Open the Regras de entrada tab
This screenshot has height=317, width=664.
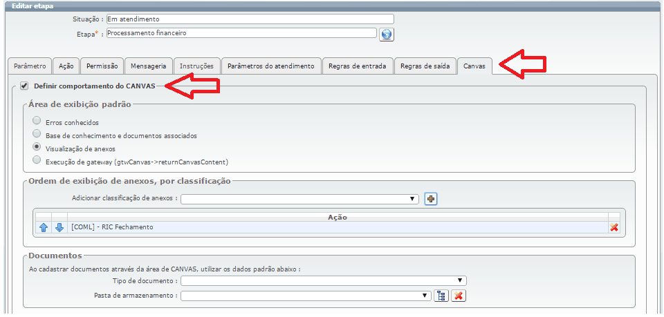coord(357,66)
